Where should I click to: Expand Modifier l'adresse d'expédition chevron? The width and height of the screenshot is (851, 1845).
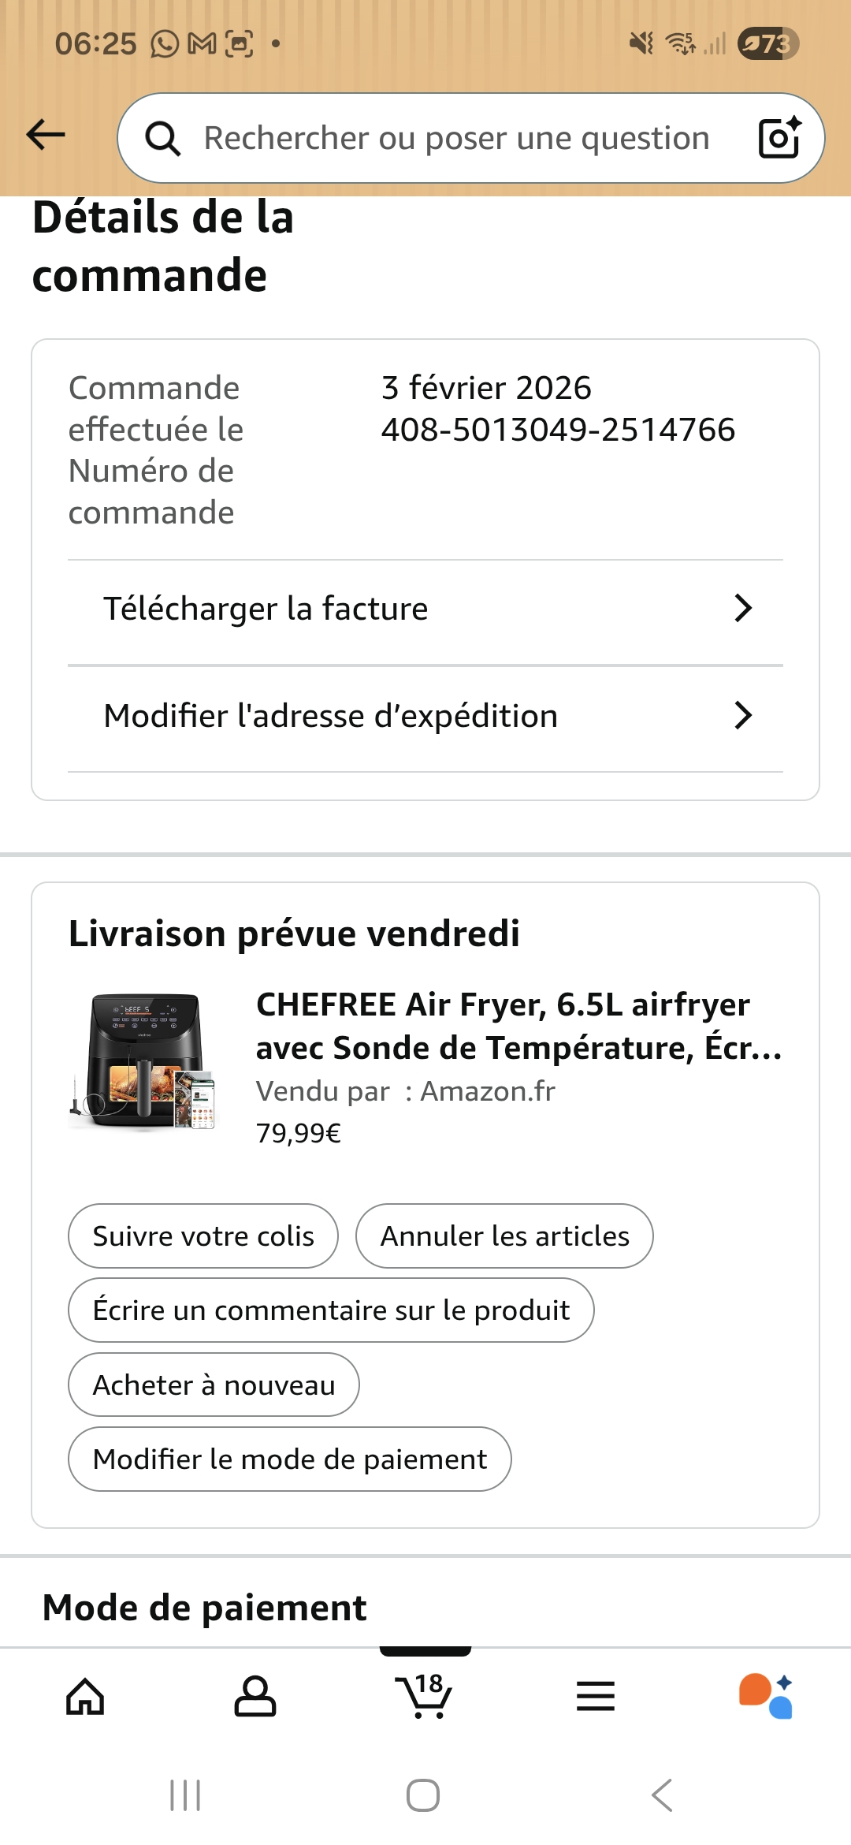click(x=743, y=715)
